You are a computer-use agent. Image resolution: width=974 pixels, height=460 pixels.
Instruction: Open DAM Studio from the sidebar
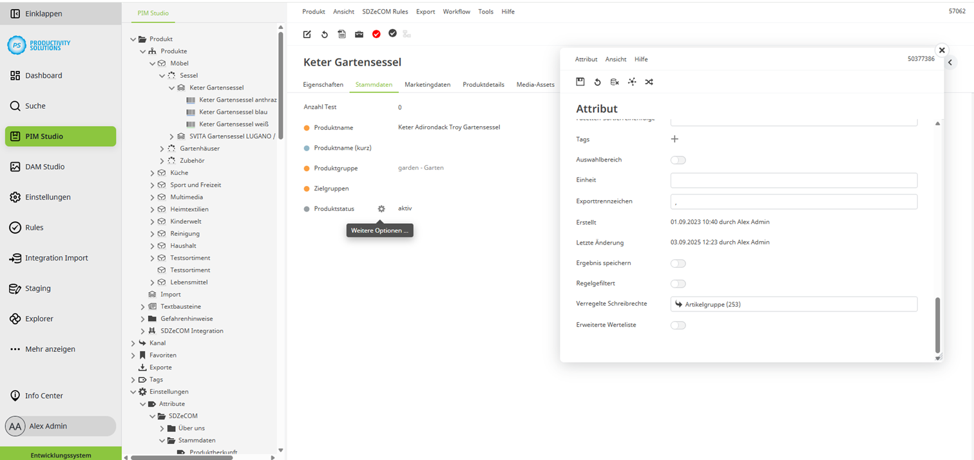coord(44,167)
